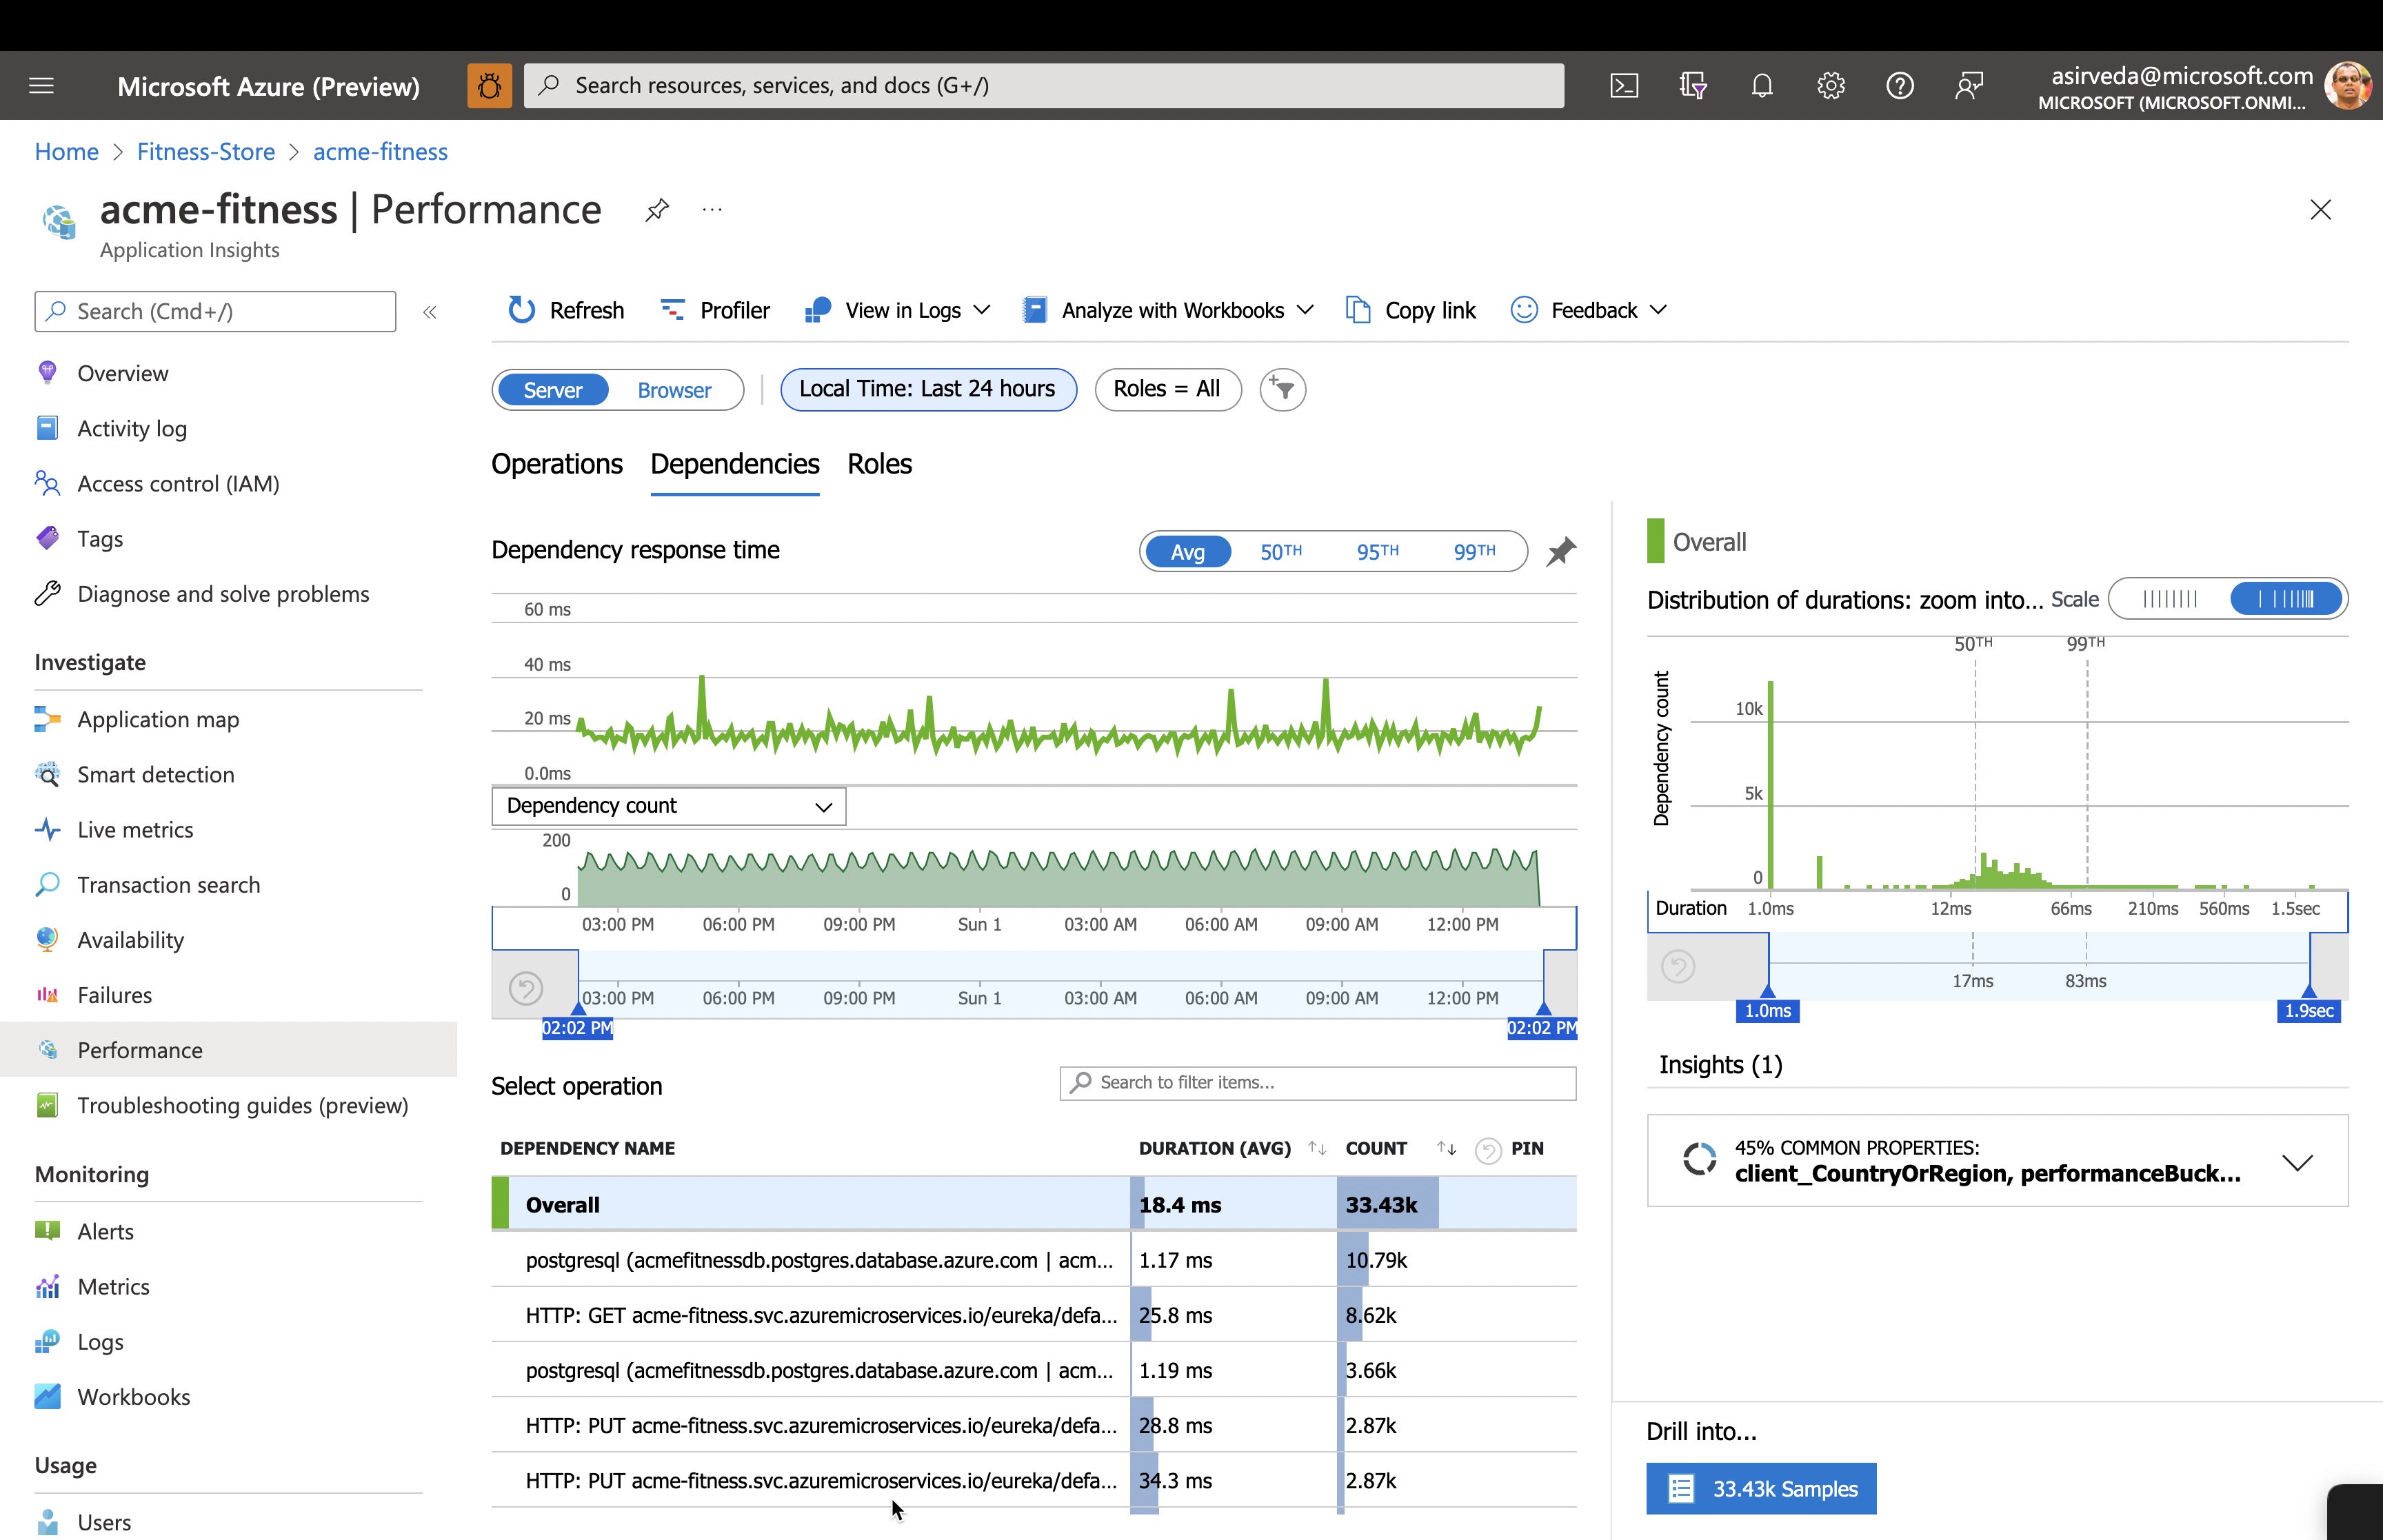This screenshot has height=1540, width=2383.
Task: Click the 33.43k Samples button
Action: pos(1761,1488)
